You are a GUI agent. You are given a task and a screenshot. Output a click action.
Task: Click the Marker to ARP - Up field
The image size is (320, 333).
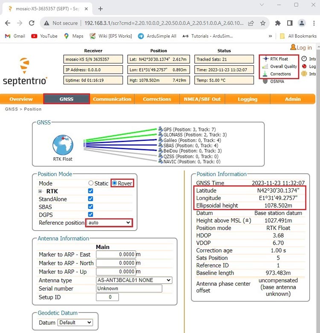click(x=116, y=272)
